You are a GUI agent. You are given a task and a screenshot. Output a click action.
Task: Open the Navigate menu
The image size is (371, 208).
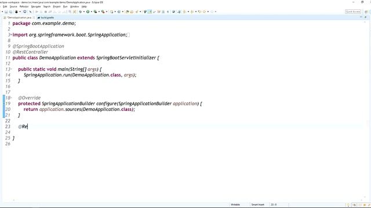[x=36, y=6]
